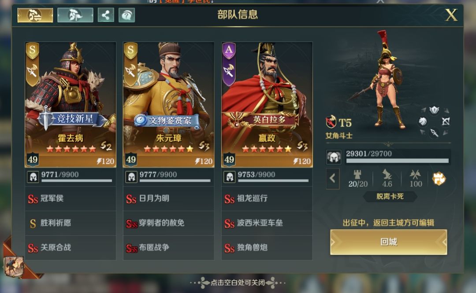The height and width of the screenshot is (293, 476).
Task: Switch to the second helmet tab
Action: [75, 15]
